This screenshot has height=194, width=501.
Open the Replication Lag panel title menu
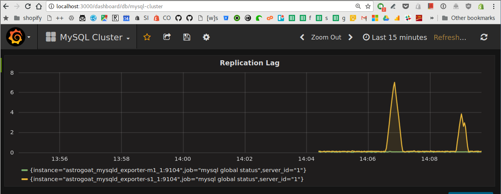250,63
